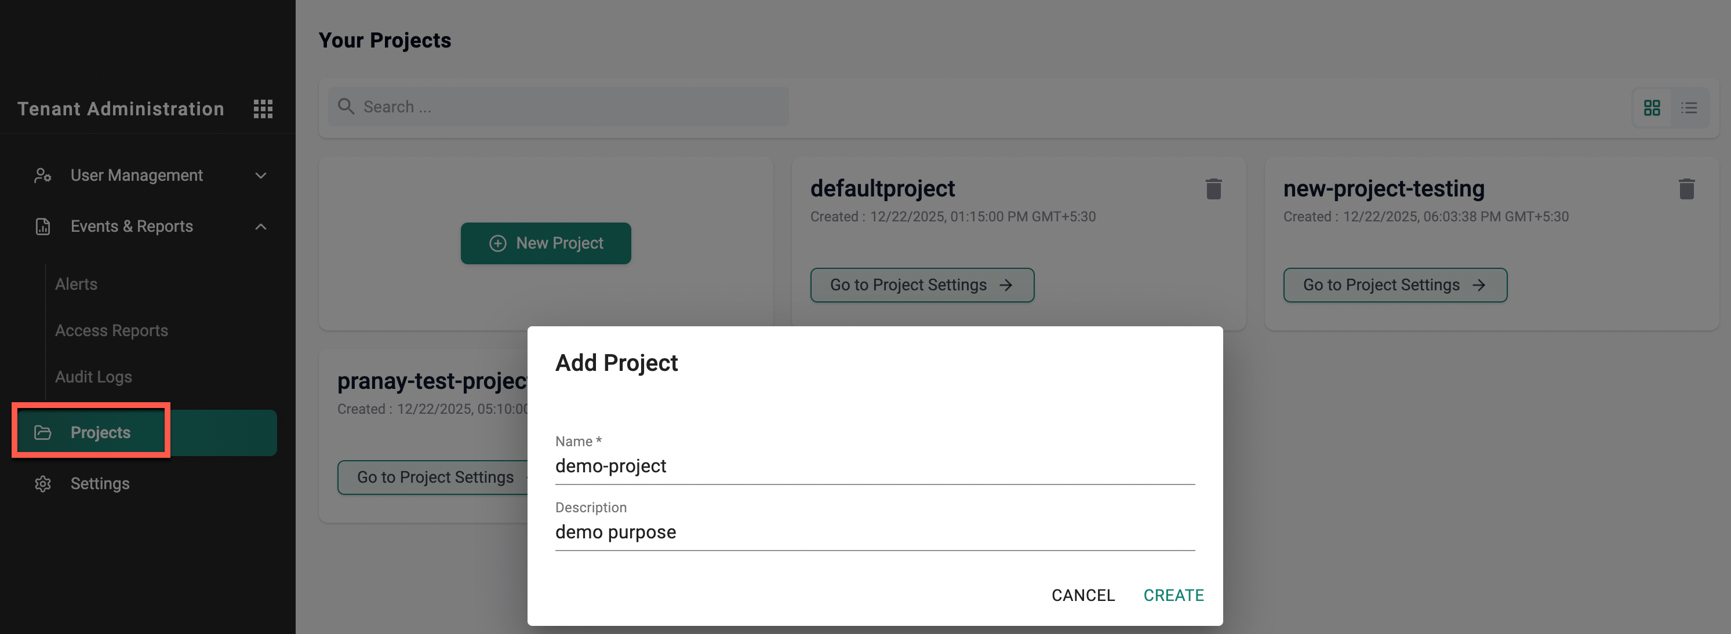Image resolution: width=1731 pixels, height=634 pixels.
Task: Click the project Name input field
Action: (x=874, y=466)
